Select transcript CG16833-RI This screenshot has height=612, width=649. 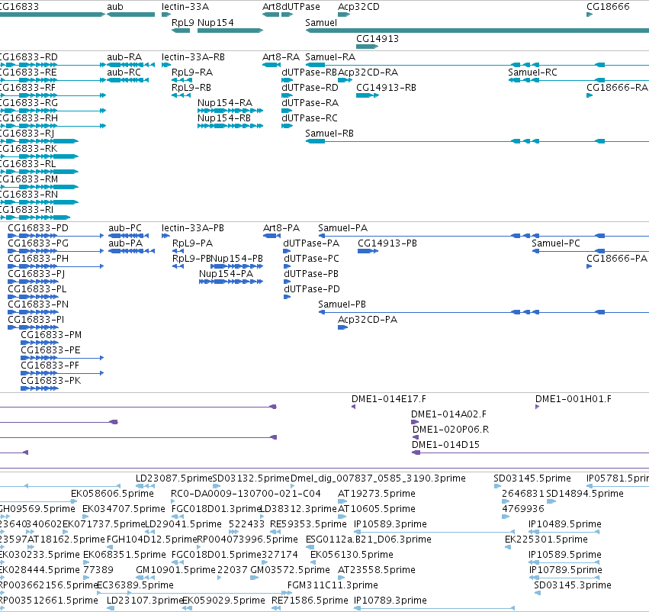[x=27, y=210]
